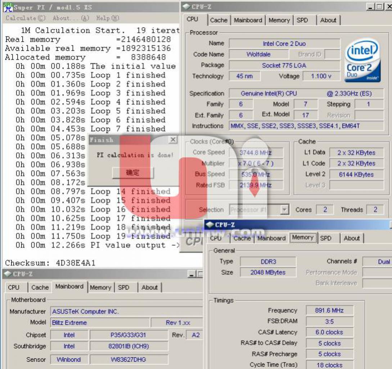
Task: Click the top CPU-Z window title icon
Action: pos(186,7)
